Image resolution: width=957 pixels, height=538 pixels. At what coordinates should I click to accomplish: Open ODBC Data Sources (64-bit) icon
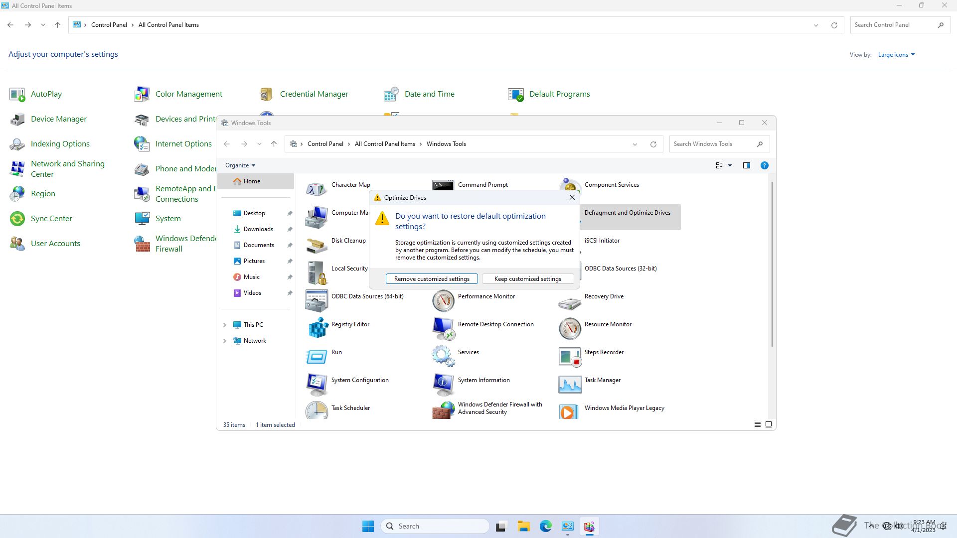(317, 300)
